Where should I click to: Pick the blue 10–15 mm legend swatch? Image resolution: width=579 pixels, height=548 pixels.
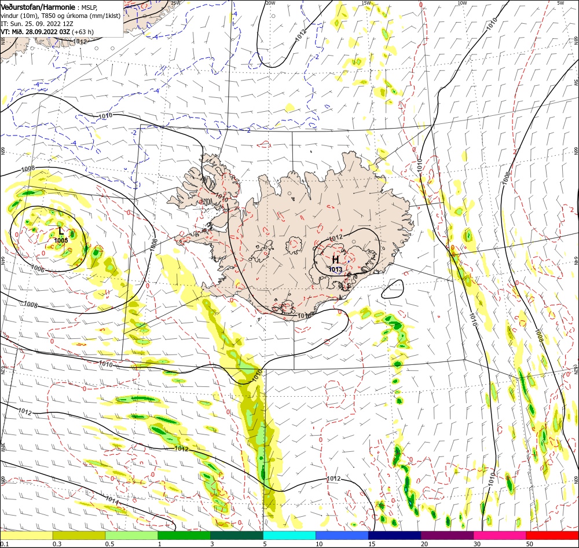(342, 535)
